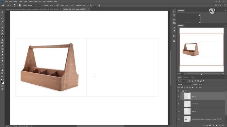227x127 pixels.
Task: Select the Clone Stamp tool
Action: pos(2,40)
